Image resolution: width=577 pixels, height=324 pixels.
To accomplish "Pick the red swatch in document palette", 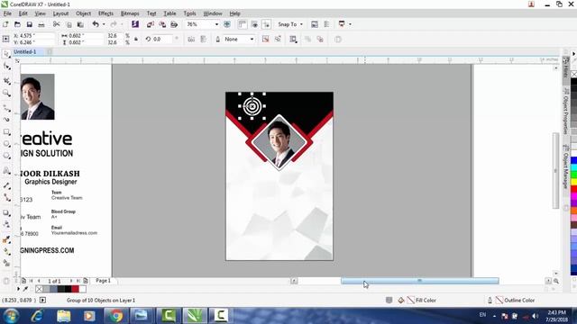I will [x=75, y=289].
